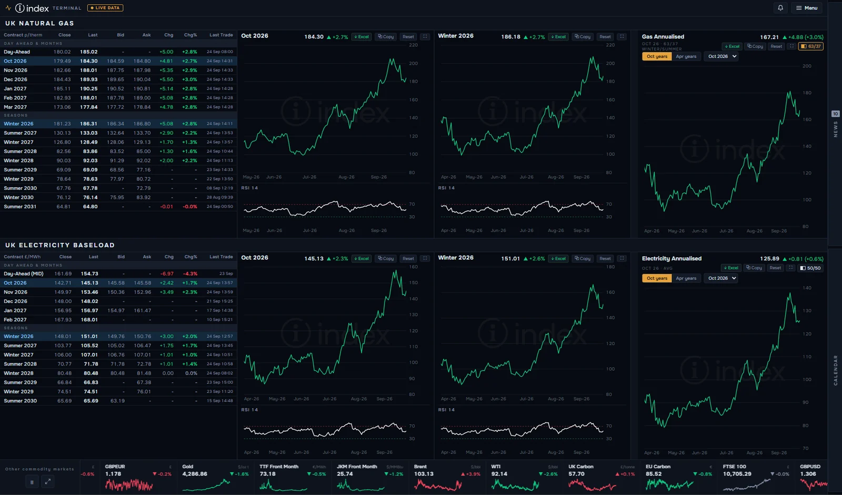This screenshot has height=495, width=842.
Task: Open the Calendar side panel tab
Action: pyautogui.click(x=835, y=370)
